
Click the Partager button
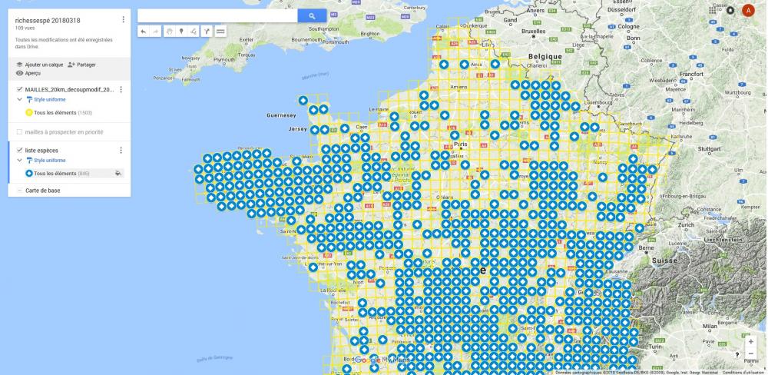[81, 65]
